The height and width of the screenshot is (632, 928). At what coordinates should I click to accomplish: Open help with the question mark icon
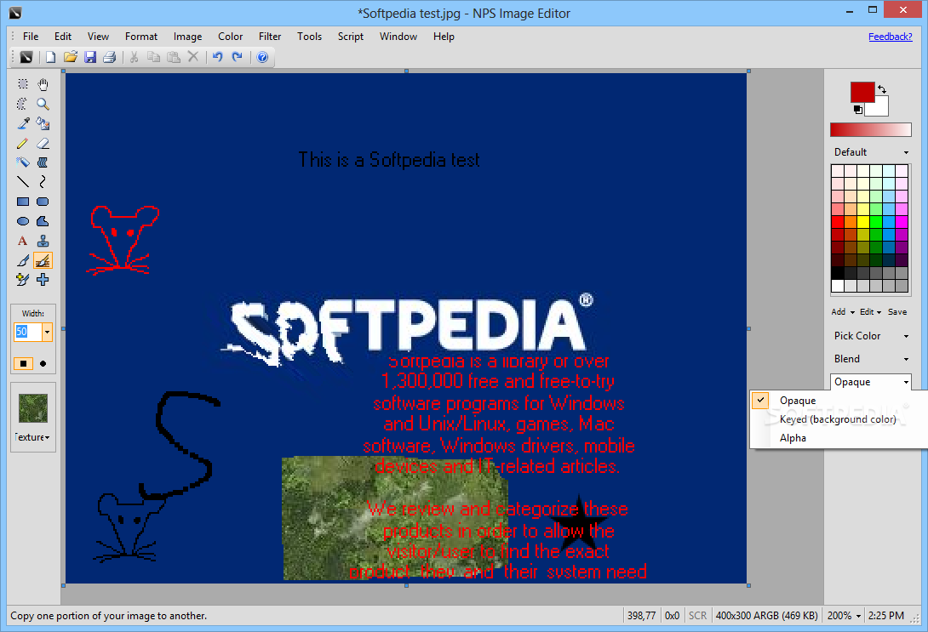point(263,57)
